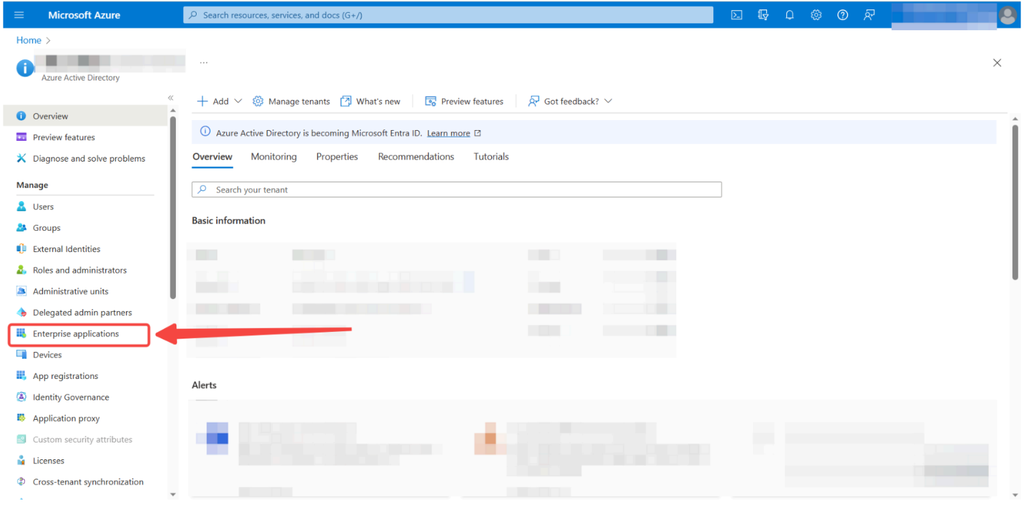Click the App registrations icon

pos(21,376)
